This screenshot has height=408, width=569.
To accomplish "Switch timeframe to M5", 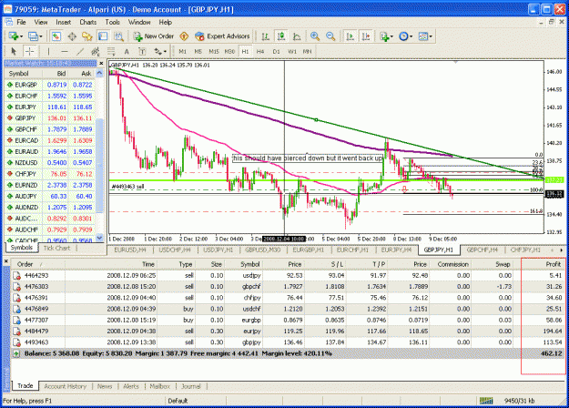I will click(x=198, y=52).
